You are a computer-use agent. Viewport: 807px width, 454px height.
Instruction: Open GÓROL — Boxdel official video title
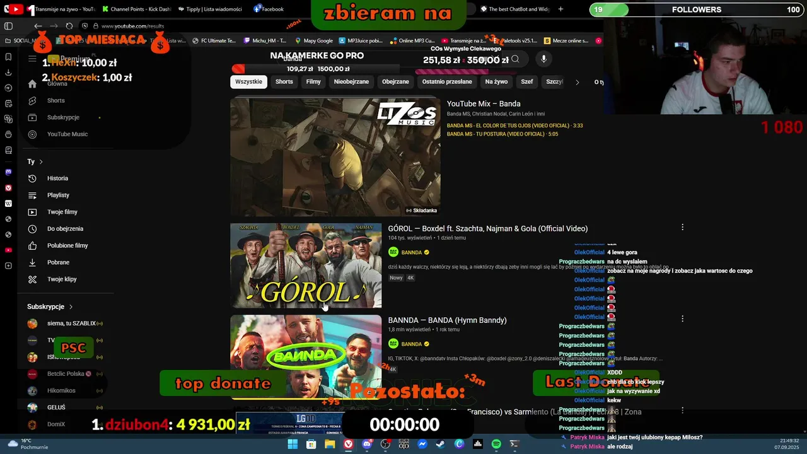click(488, 228)
